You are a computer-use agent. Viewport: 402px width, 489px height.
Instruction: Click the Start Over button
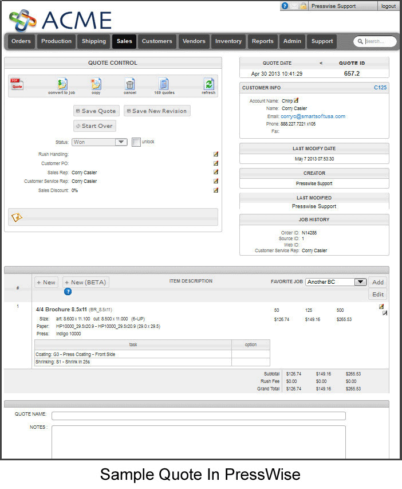94,126
